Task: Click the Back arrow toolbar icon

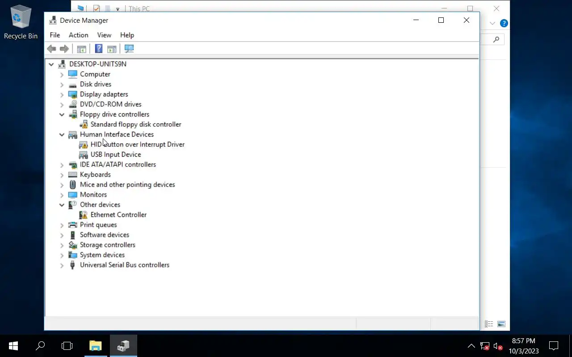Action: click(x=51, y=49)
